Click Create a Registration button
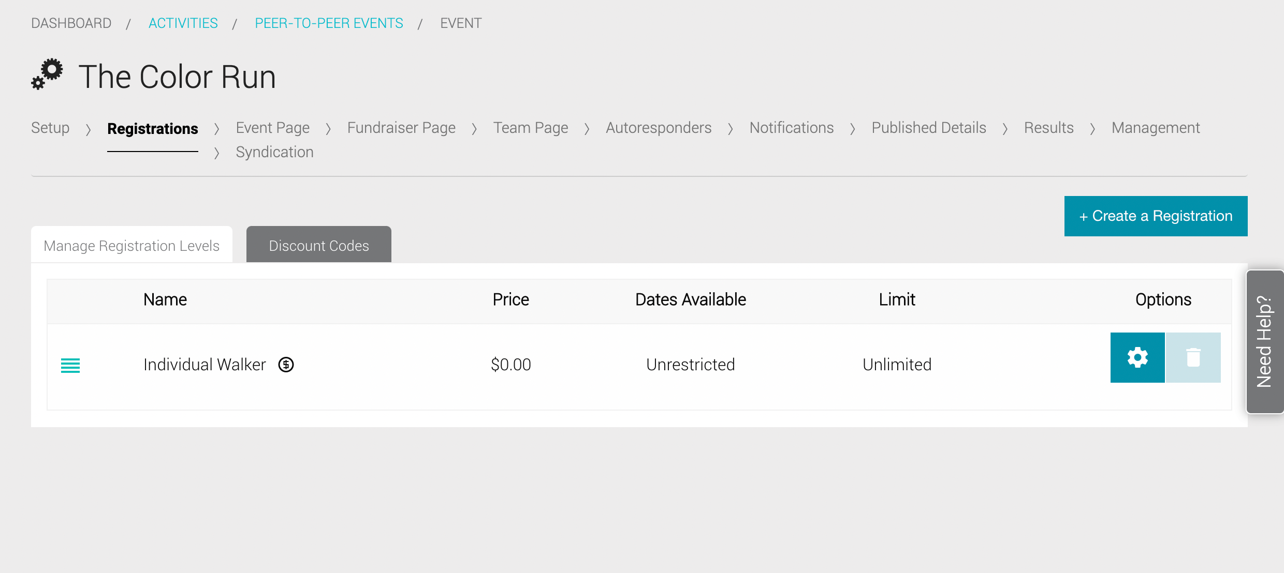Viewport: 1284px width, 573px height. [x=1156, y=216]
